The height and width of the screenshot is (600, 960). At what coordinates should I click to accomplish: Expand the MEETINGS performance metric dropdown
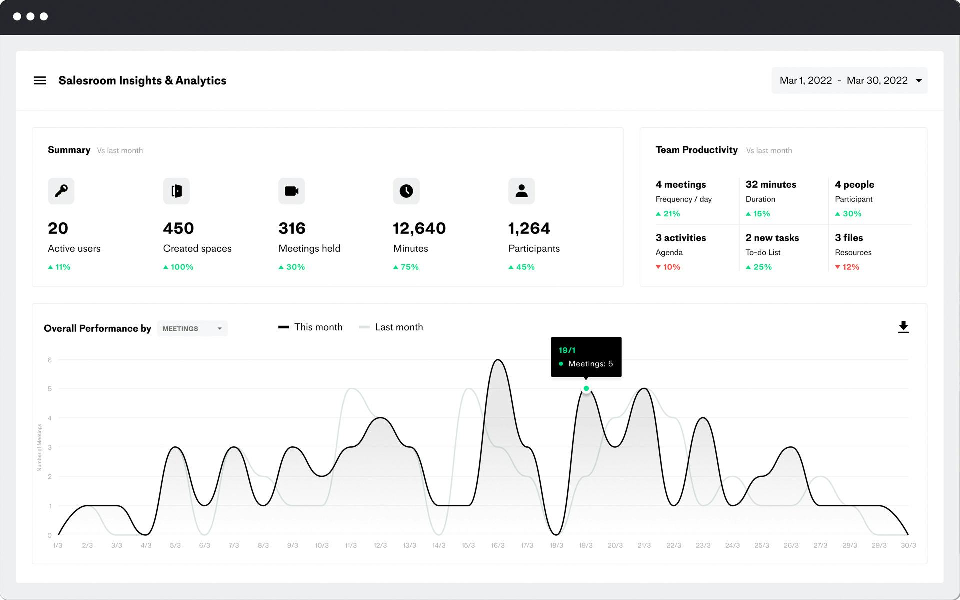pyautogui.click(x=192, y=328)
